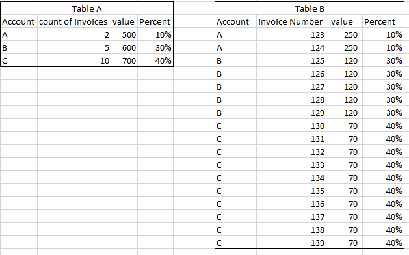Click the 120 value for invoice 129
Viewport: 409px width, 255px height.
click(345, 113)
